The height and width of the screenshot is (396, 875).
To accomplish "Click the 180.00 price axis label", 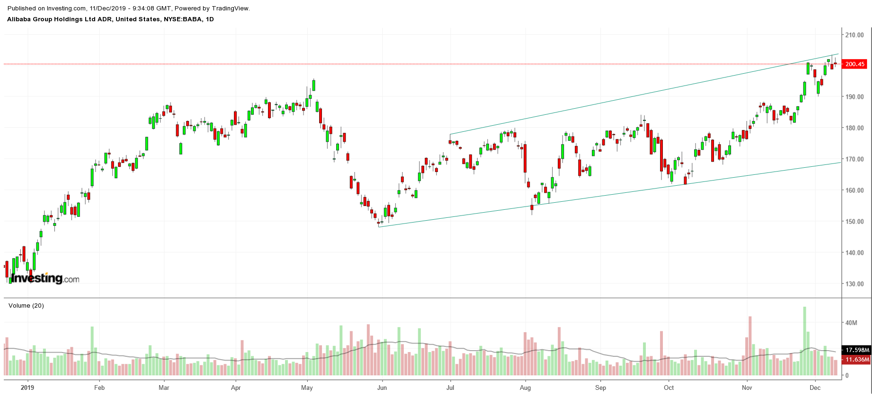I will tap(855, 128).
